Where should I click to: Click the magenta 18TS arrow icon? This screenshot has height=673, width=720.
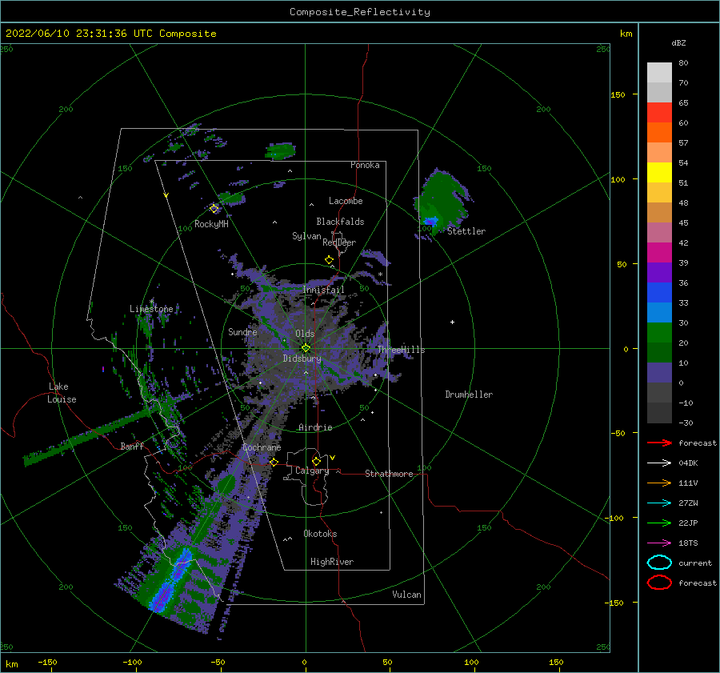pyautogui.click(x=659, y=543)
